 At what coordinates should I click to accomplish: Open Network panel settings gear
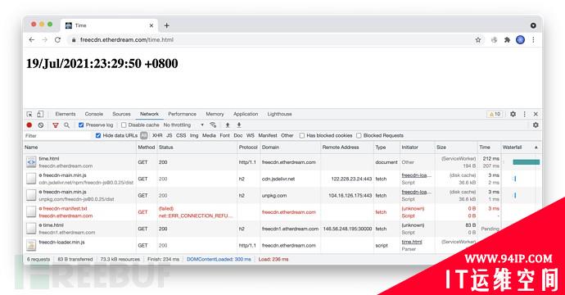click(536, 125)
